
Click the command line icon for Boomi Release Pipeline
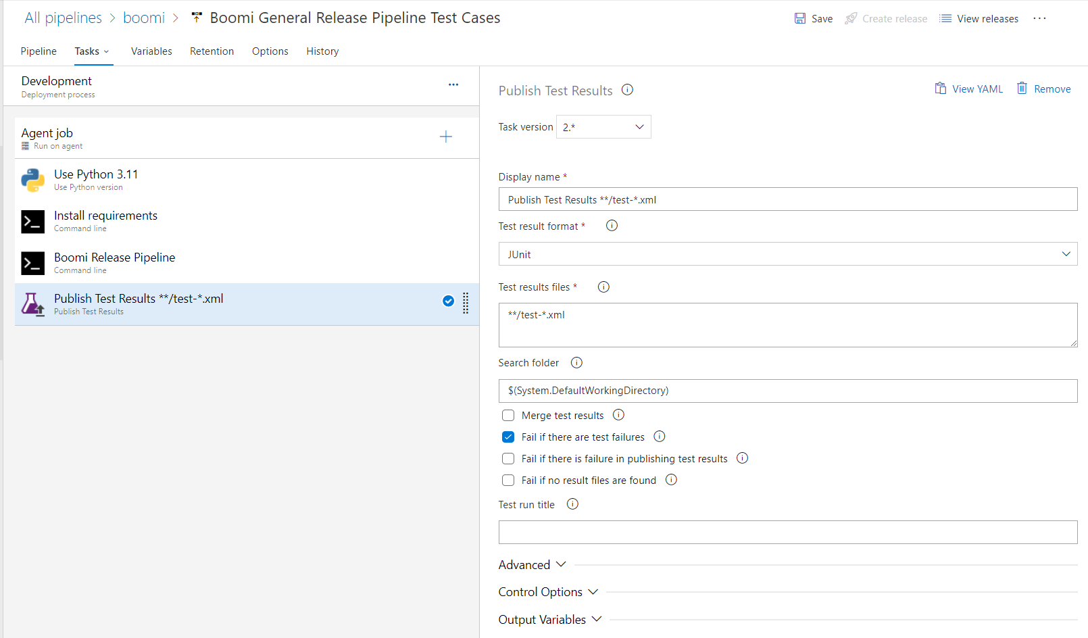tap(32, 264)
